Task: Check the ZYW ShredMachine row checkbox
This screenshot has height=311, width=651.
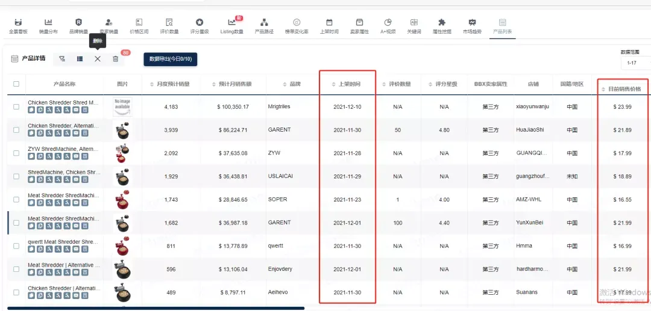Action: 16,153
